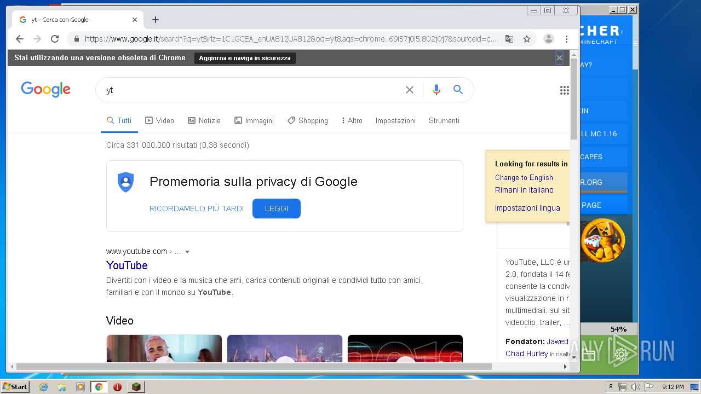
Task: Open the Chrome profile avatar
Action: (548, 39)
